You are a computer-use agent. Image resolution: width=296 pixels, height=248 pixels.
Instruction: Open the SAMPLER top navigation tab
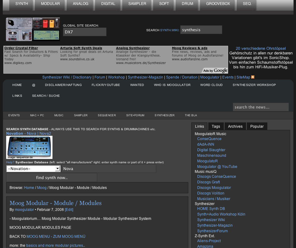(x=137, y=4)
